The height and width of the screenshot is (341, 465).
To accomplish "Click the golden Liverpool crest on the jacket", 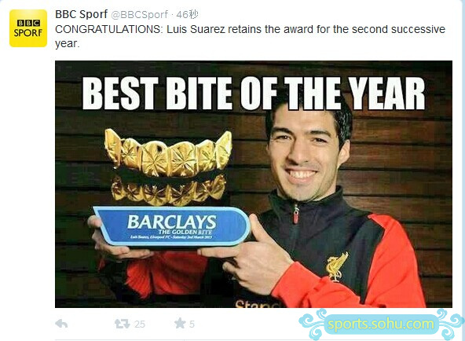I will coord(337,266).
